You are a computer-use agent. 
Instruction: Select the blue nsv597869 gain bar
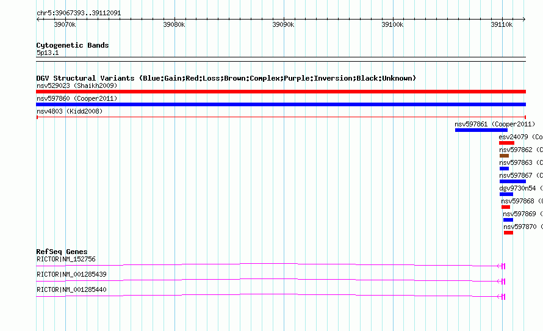508,220
